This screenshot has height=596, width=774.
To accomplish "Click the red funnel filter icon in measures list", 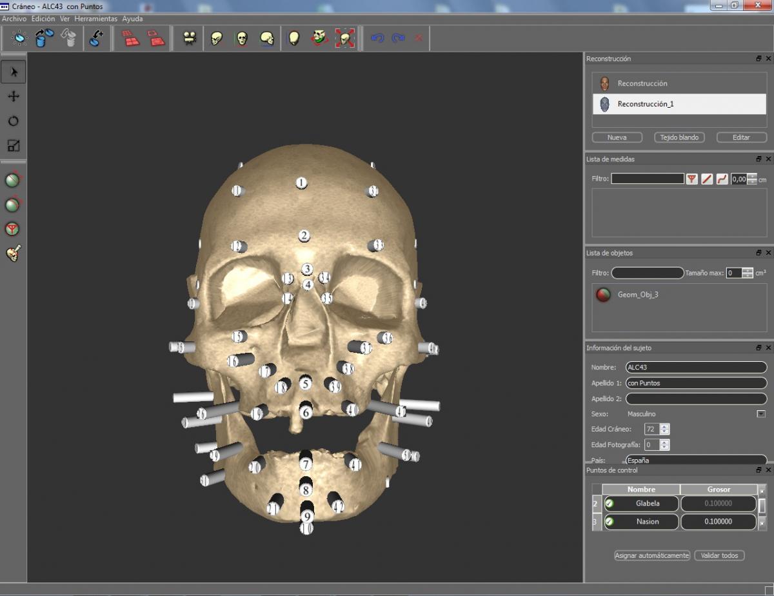I will click(692, 179).
